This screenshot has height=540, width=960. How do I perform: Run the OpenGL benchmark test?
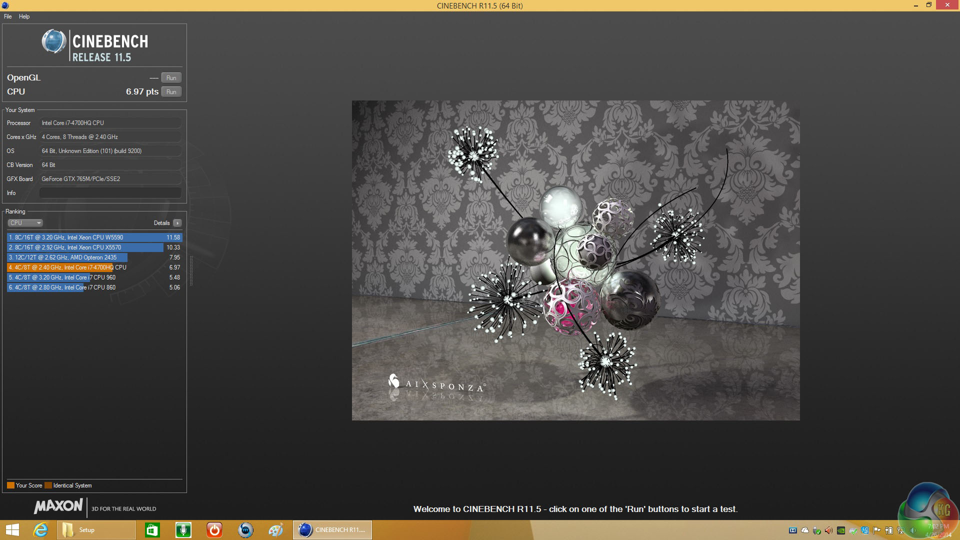click(x=171, y=78)
